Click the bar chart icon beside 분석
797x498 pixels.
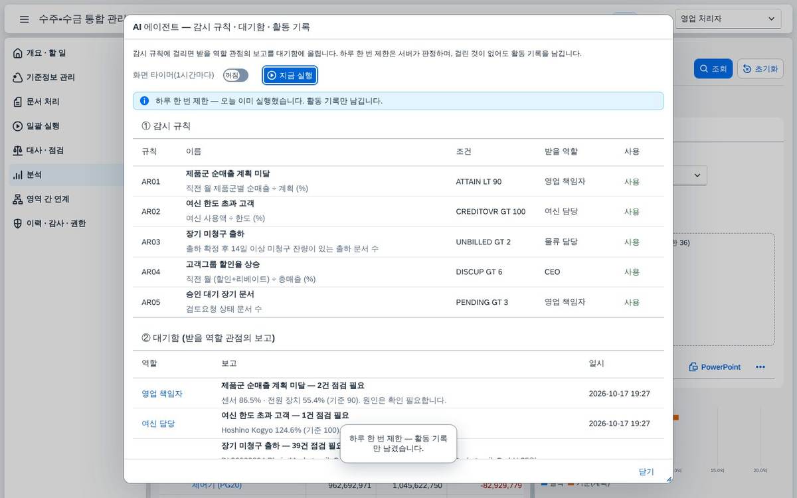(18, 175)
